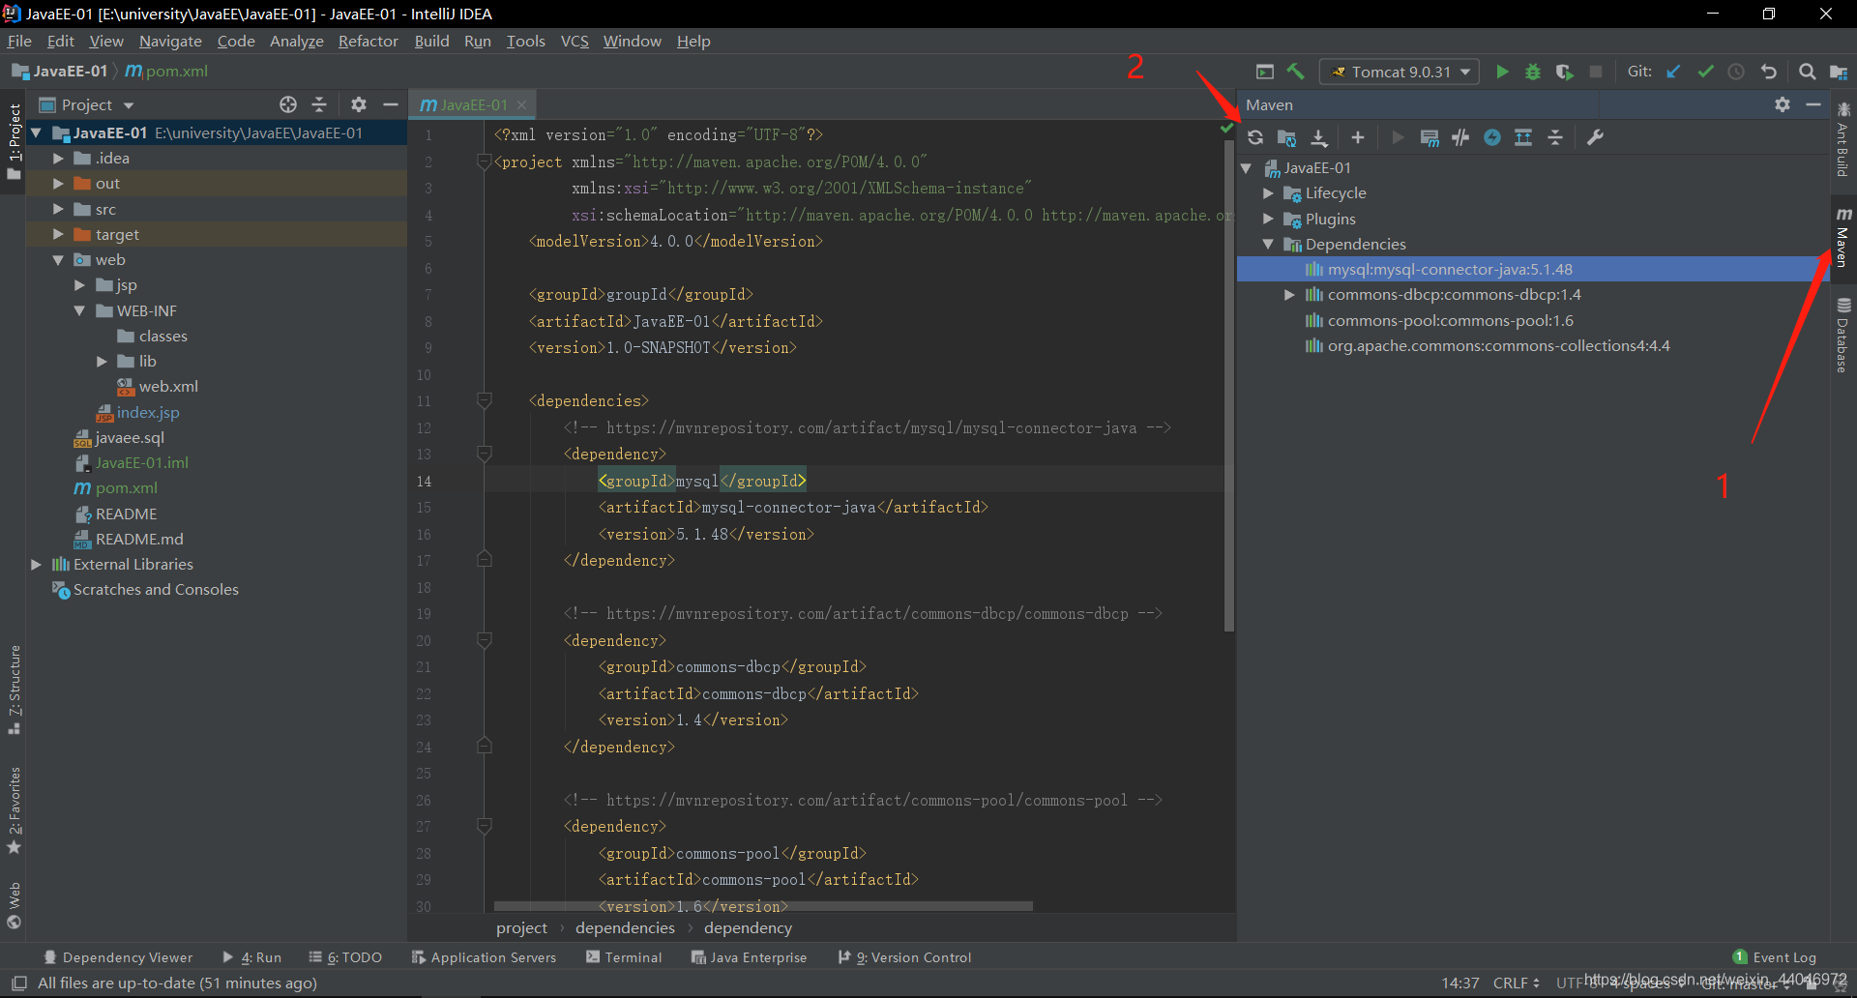Build project with hammer icon
Image resolution: width=1857 pixels, height=998 pixels.
click(x=1296, y=72)
